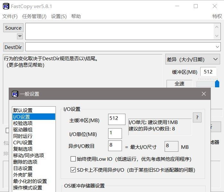Select 外壳扩展 in settings list
The height and width of the screenshot is (192, 224).
(34, 175)
